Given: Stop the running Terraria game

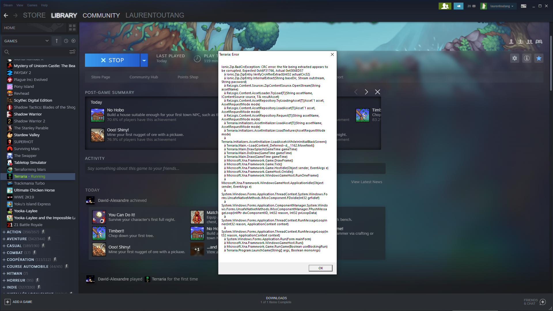Looking at the screenshot, I should pyautogui.click(x=112, y=60).
